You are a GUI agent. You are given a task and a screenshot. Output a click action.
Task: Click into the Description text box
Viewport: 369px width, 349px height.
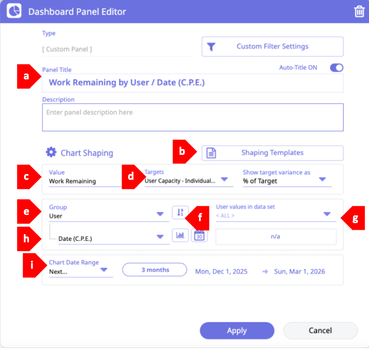pyautogui.click(x=192, y=117)
